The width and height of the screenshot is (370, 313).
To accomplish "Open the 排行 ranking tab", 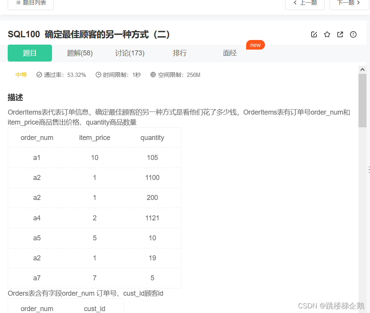I will coord(180,53).
